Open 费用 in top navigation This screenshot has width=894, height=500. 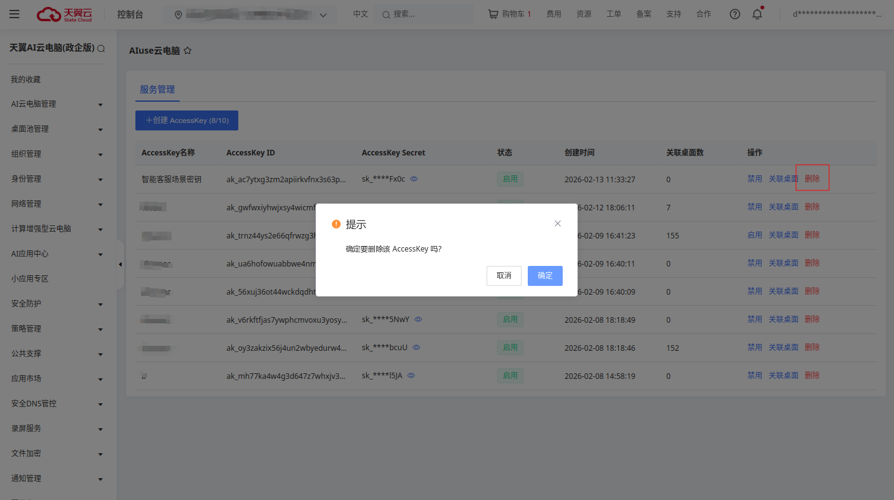pos(554,14)
